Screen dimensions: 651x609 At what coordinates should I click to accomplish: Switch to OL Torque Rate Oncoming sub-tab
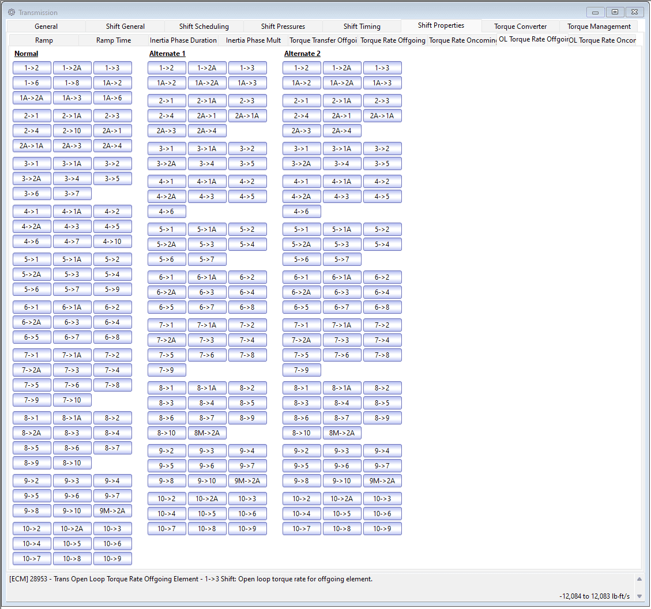[x=602, y=40]
